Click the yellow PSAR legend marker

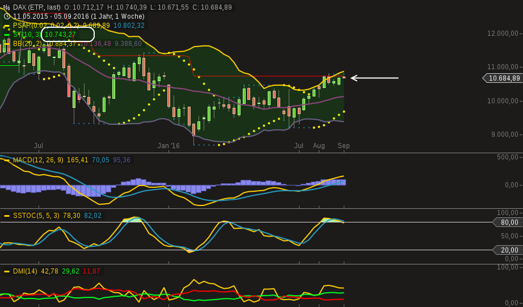7,26
